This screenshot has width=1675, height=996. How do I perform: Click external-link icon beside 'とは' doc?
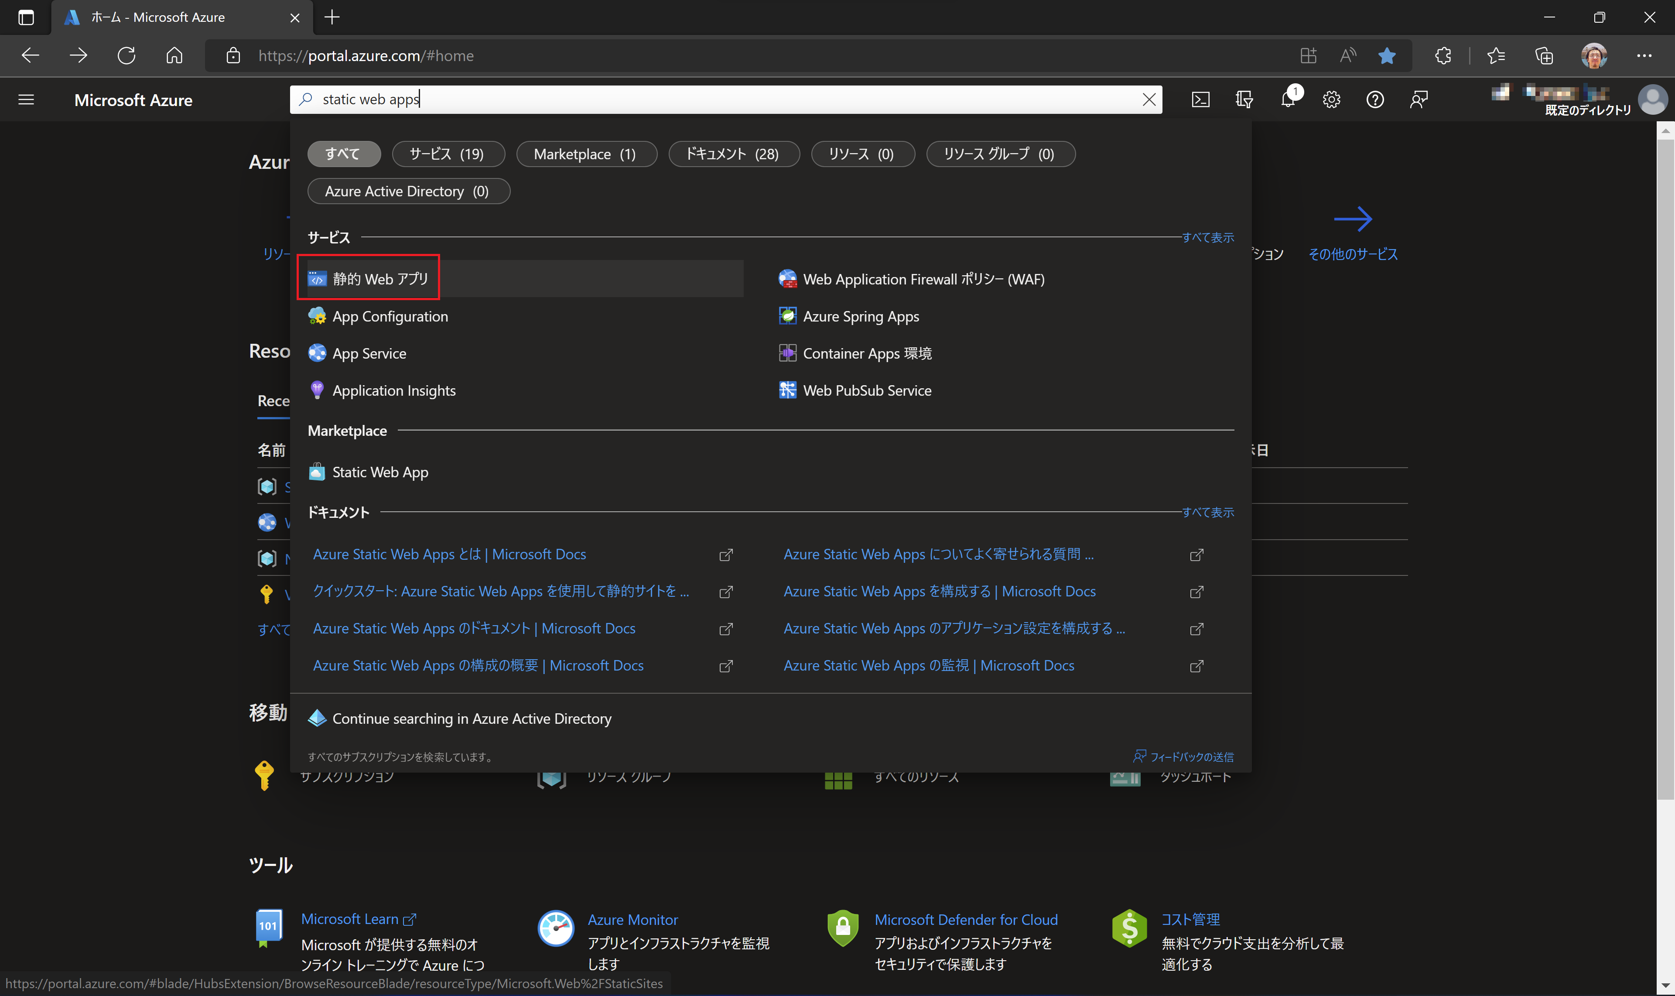tap(725, 554)
